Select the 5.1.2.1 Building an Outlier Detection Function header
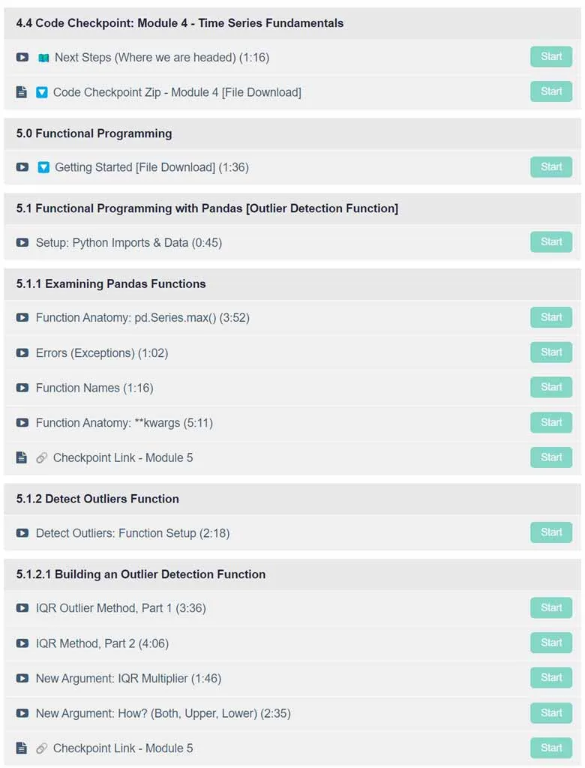Screen dimensions: 585x768 292,574
